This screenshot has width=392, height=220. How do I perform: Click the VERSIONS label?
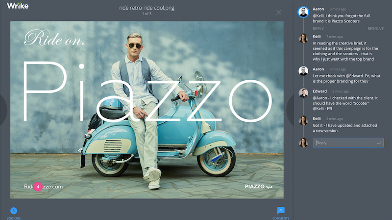point(14,218)
